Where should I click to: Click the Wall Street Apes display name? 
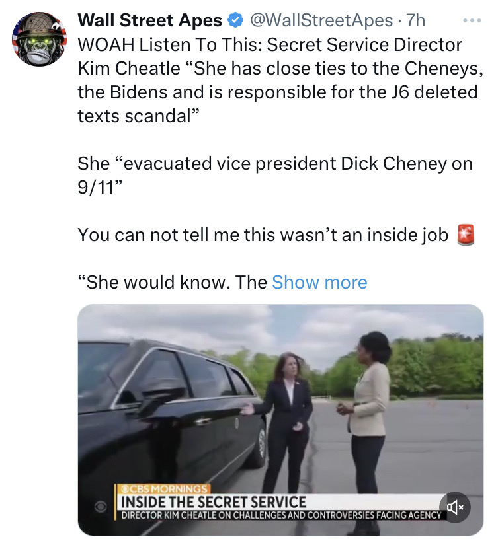coord(150,20)
